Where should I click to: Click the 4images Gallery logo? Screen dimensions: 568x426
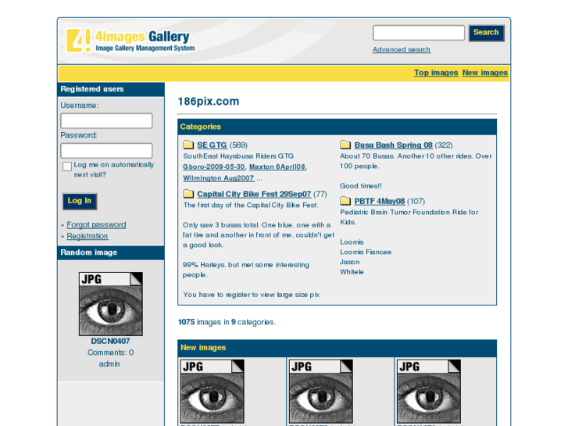tap(130, 41)
